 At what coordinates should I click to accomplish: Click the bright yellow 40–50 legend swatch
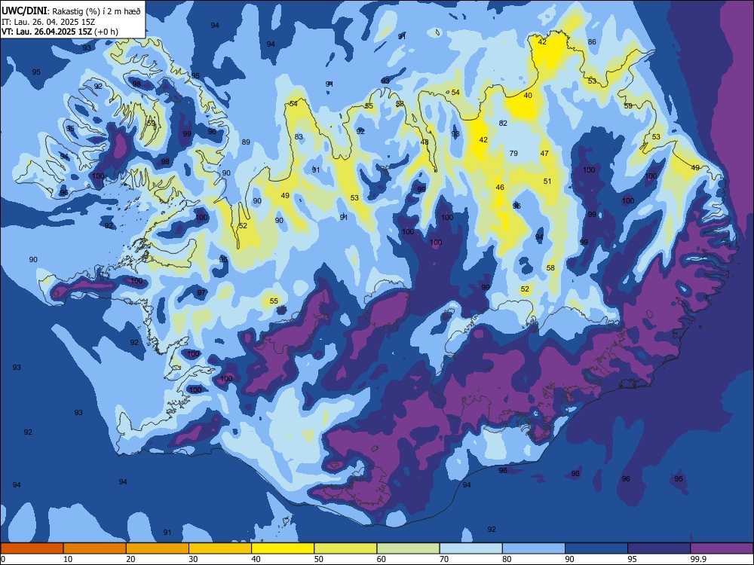pyautogui.click(x=283, y=548)
